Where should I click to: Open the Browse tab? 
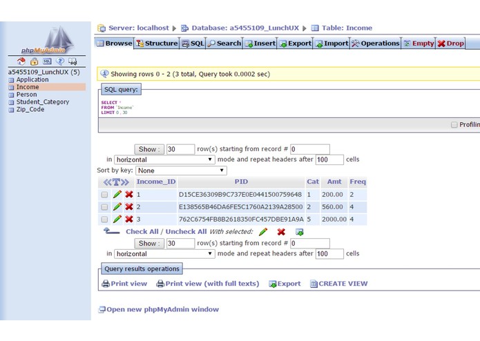coord(115,43)
